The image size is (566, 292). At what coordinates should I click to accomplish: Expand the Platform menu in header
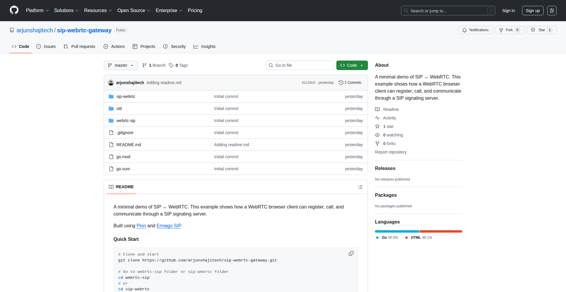37,11
